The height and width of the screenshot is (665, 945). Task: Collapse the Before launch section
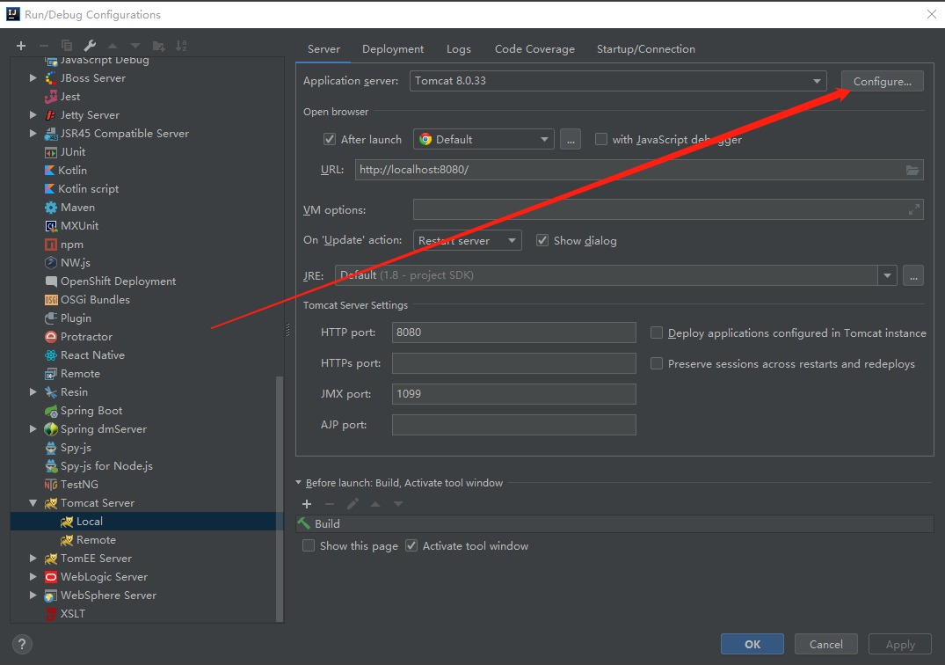coord(299,483)
